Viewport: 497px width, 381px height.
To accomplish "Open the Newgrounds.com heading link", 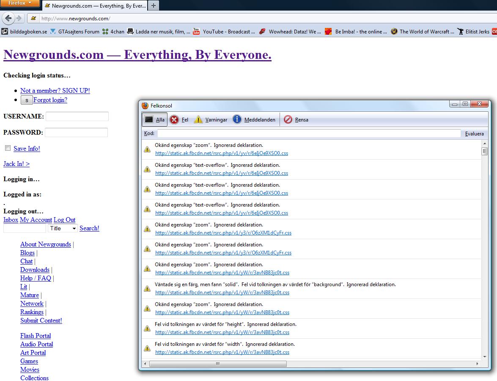I will point(137,55).
